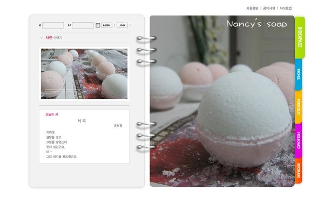
Task: Click the 사이트맵 top link
Action: [286, 8]
